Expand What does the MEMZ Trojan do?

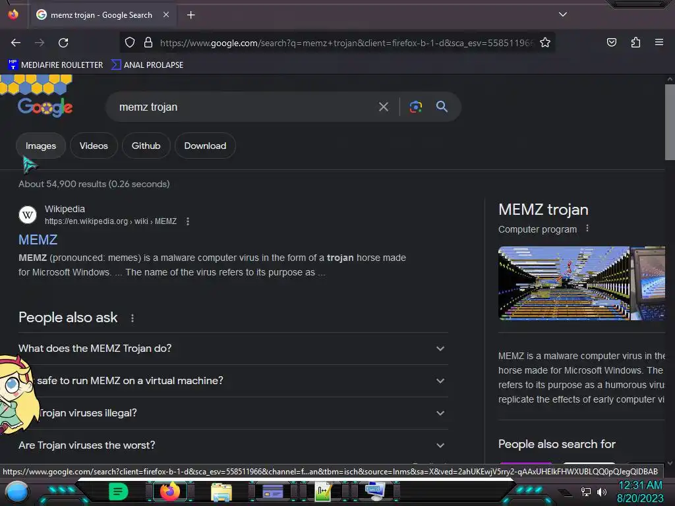233,349
